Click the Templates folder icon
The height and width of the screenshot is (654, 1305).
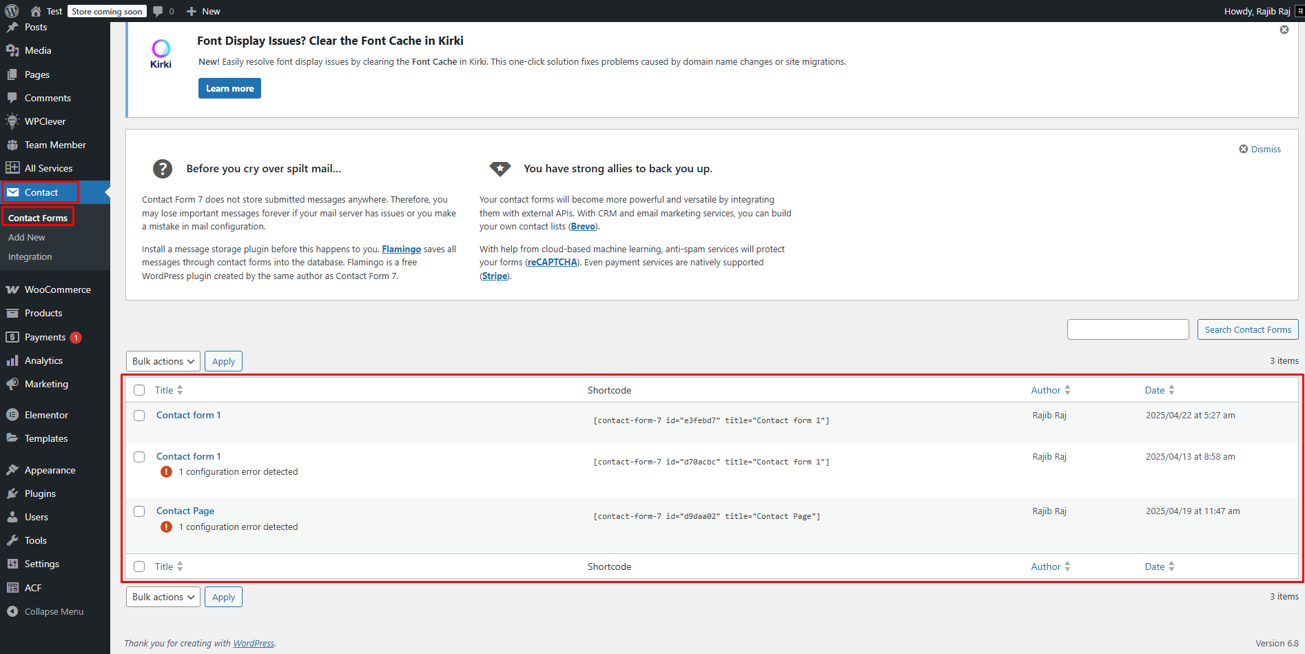[12, 438]
